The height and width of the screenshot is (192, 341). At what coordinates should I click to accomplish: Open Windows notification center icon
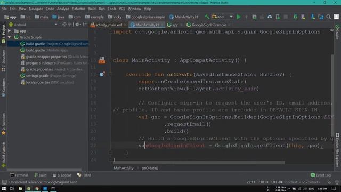click(x=334, y=188)
